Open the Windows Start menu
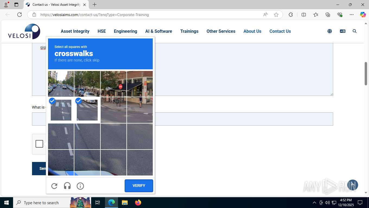The height and width of the screenshot is (208, 369). tap(7, 203)
